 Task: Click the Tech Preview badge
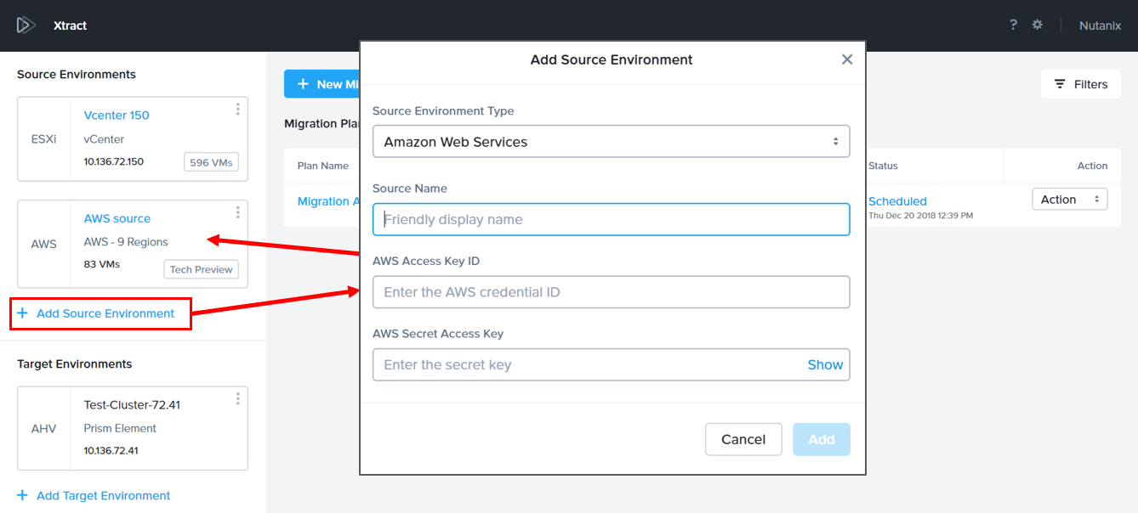[201, 269]
